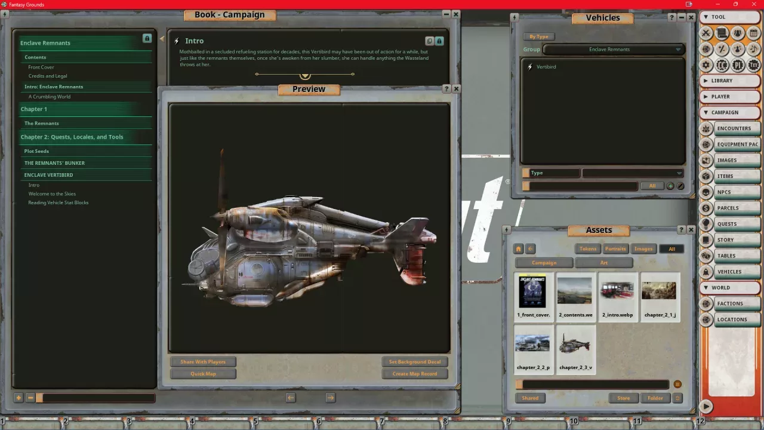The image size is (764, 430).
Task: Open Preview window help question mark
Action: pos(446,88)
